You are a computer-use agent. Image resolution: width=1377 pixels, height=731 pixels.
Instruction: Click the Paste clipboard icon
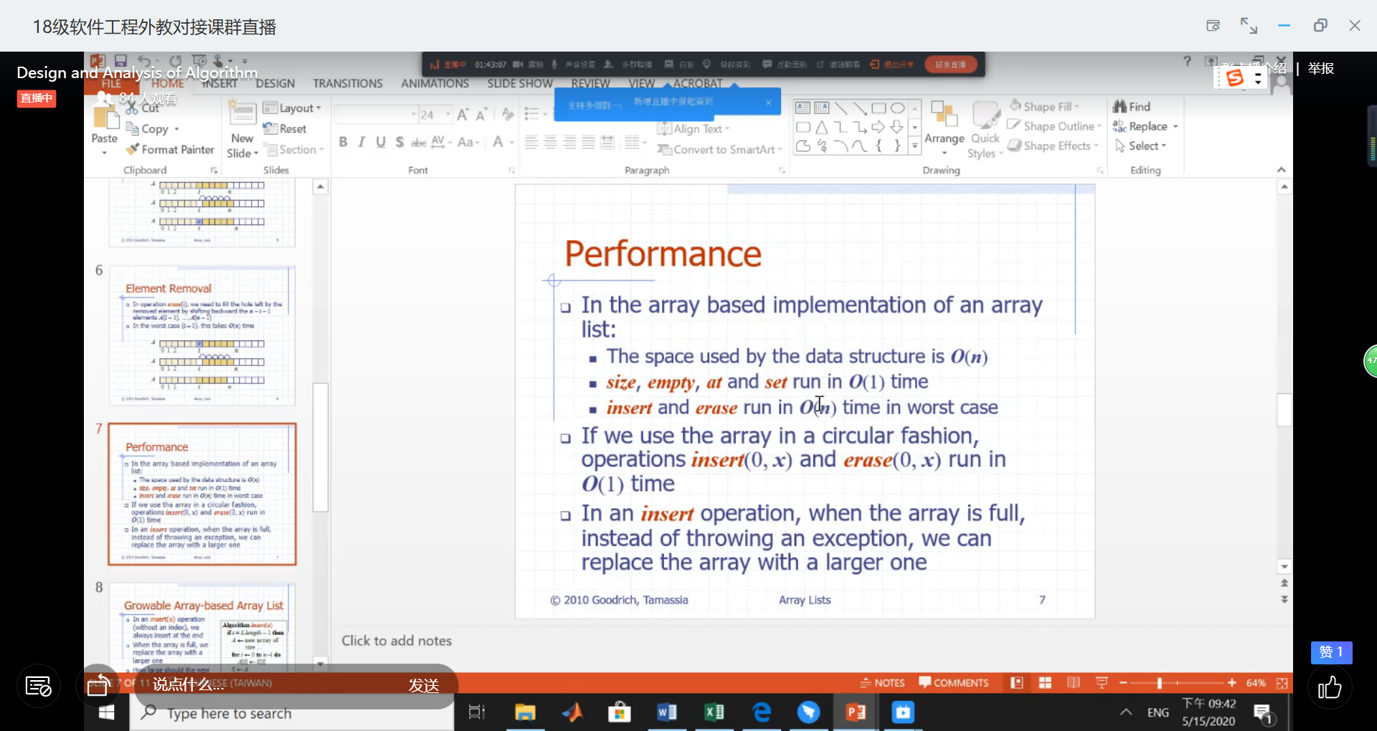coord(105,117)
